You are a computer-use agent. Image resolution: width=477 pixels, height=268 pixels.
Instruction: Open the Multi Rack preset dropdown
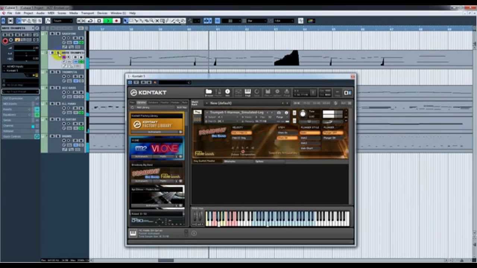pos(246,103)
